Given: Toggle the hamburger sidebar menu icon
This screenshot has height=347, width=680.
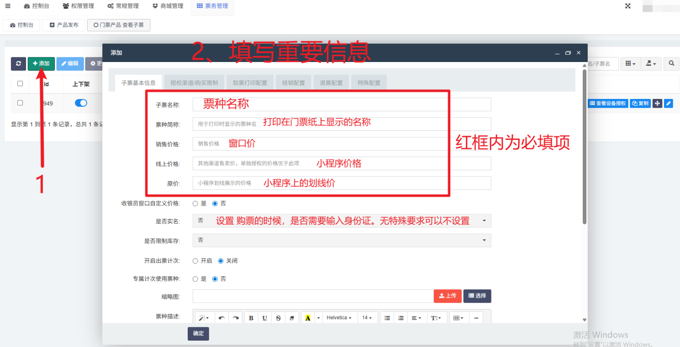Looking at the screenshot, I should pos(8,6).
